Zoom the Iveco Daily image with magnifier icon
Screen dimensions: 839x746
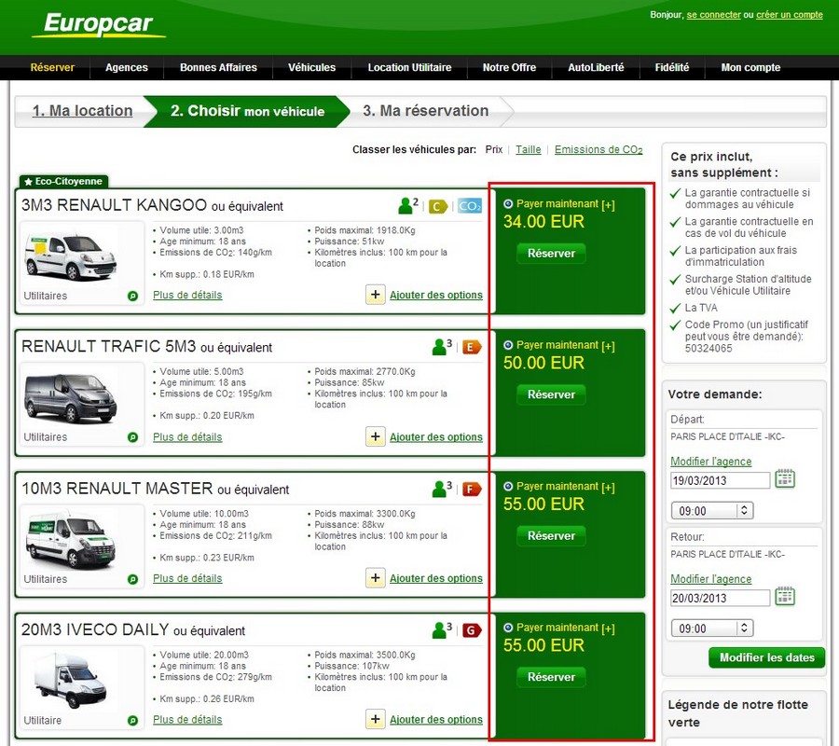tap(132, 720)
